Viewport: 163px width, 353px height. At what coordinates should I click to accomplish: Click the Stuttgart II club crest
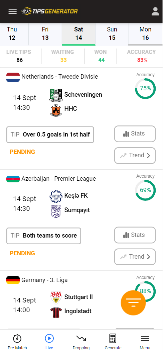point(56,297)
